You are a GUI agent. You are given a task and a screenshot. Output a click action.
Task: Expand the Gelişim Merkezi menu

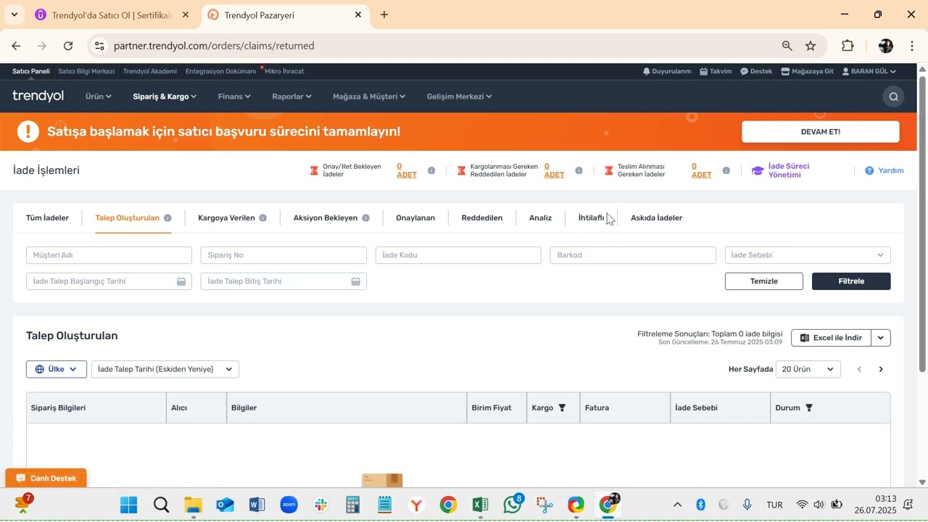(459, 96)
